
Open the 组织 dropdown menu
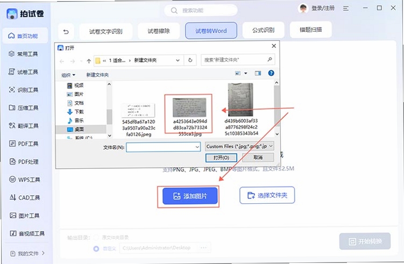[68, 75]
